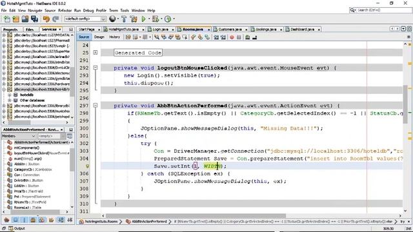Expand the hoteldb node in Services

point(10,95)
